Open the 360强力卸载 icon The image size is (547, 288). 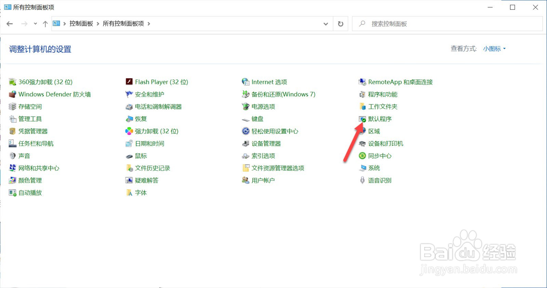tap(13, 82)
